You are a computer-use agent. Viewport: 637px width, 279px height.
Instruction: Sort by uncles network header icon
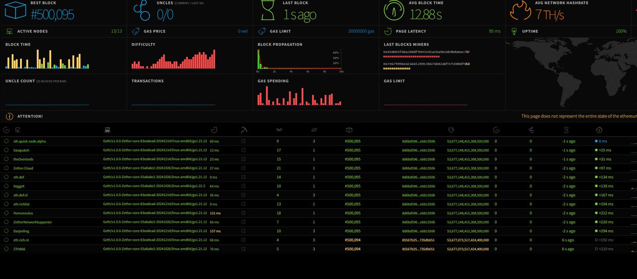(531, 129)
